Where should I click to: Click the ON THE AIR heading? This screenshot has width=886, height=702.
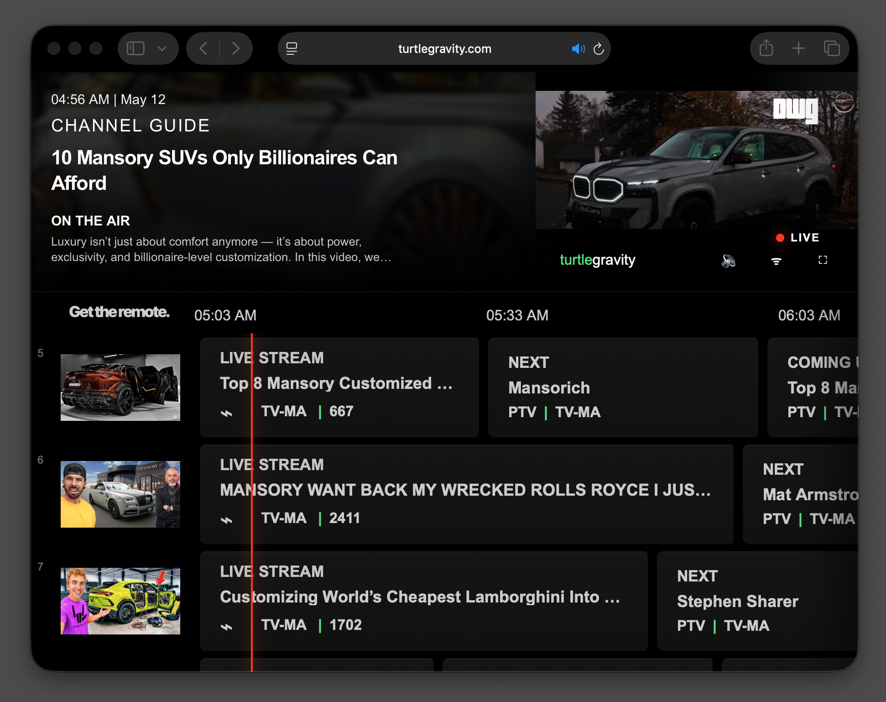pyautogui.click(x=91, y=221)
